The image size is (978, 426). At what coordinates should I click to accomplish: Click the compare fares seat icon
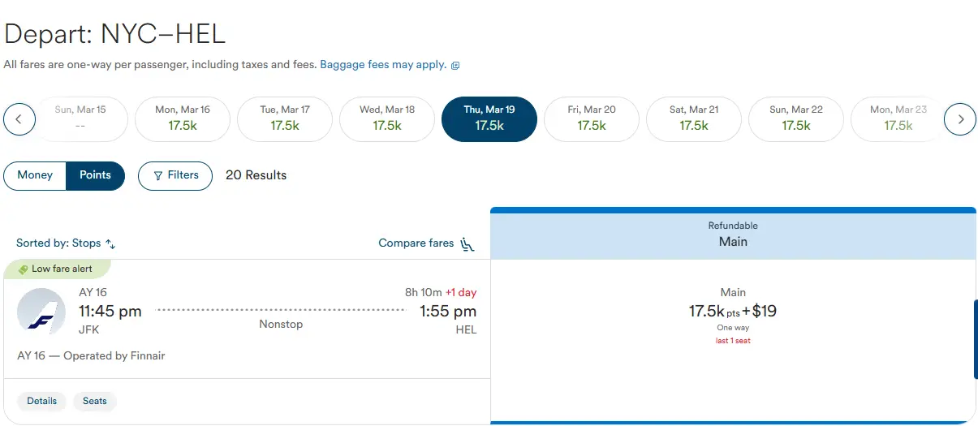[x=467, y=243]
